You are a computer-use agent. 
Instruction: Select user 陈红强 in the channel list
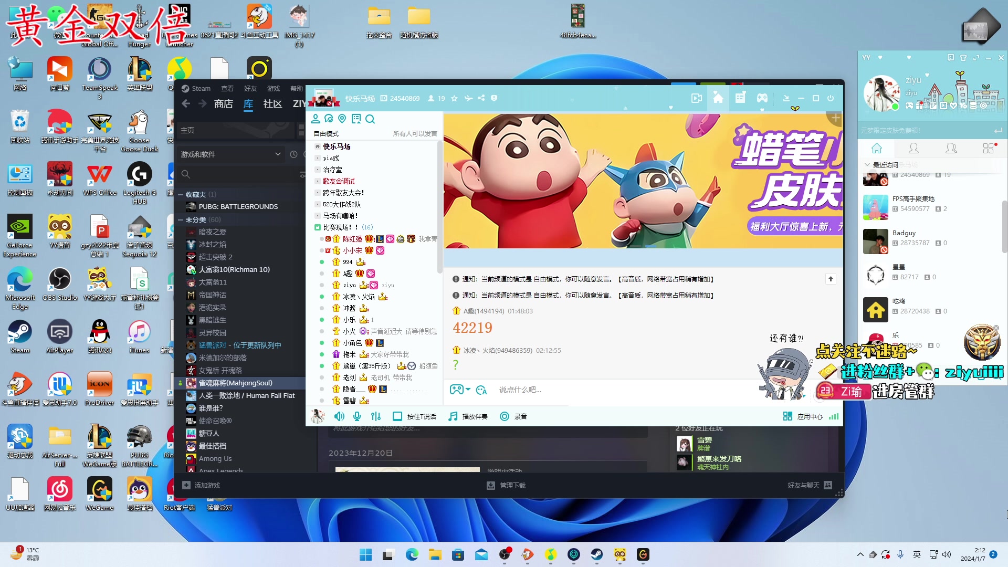(352, 239)
